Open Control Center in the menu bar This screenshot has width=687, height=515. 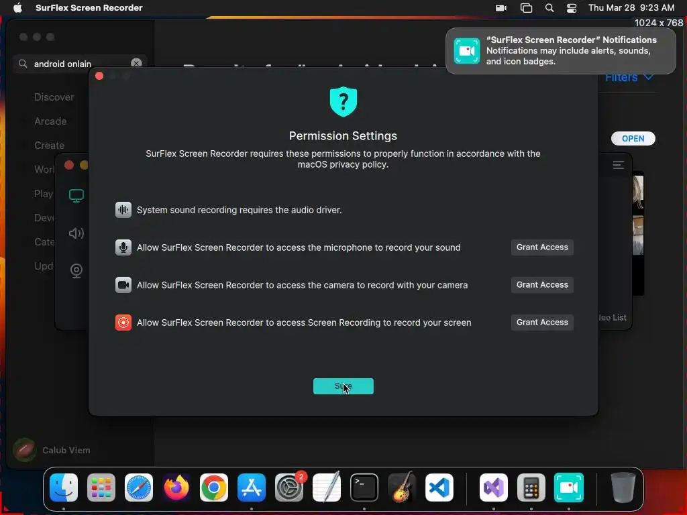tap(572, 8)
